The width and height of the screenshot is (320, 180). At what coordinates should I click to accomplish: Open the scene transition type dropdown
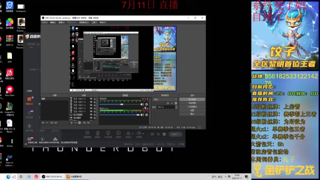pos(165,99)
